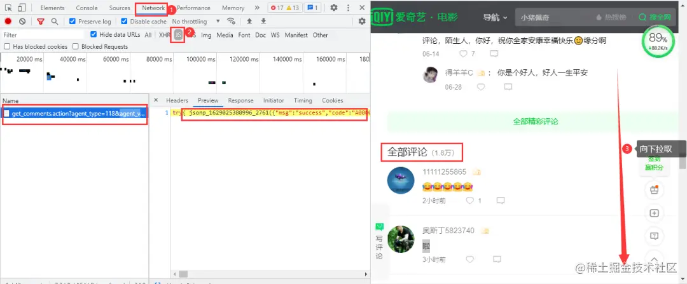Select the Font filter type
The height and width of the screenshot is (284, 687).
[x=244, y=35]
